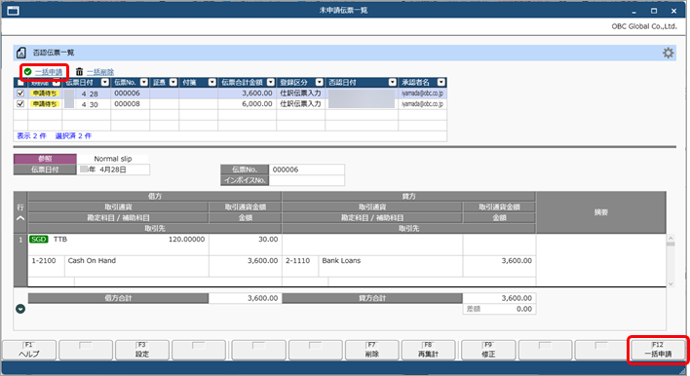Open the 否認日付 column filter dropdown
Viewport: 690px width, 376px height.
pyautogui.click(x=393, y=82)
